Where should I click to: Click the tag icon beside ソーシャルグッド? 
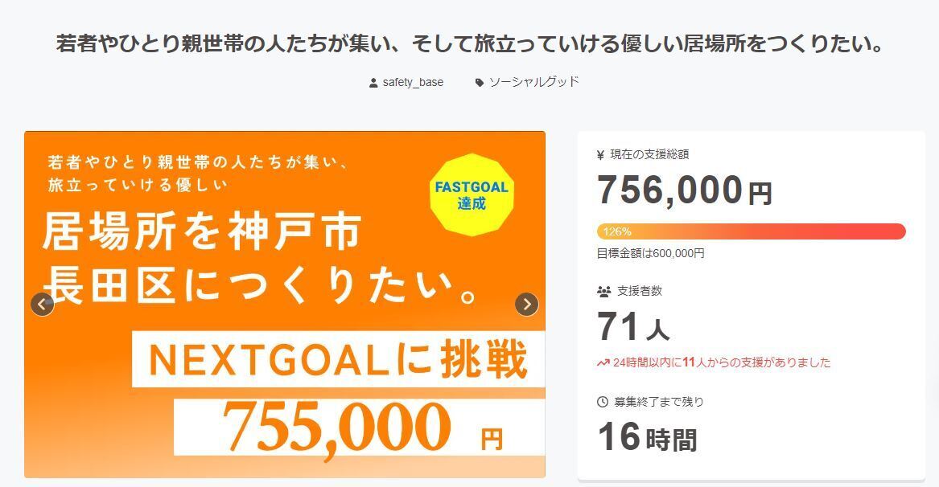click(x=480, y=83)
